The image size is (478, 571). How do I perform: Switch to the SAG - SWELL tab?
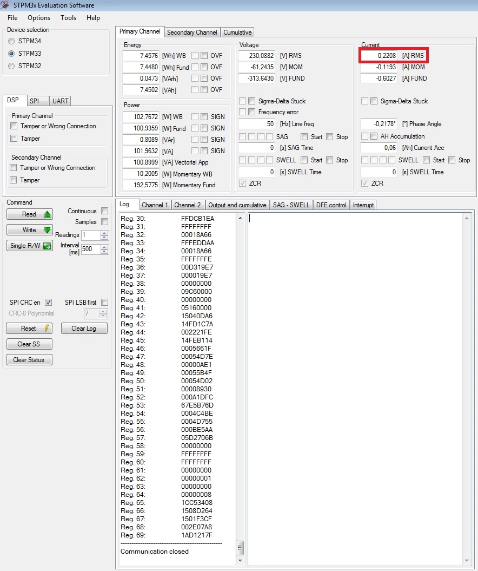[291, 205]
